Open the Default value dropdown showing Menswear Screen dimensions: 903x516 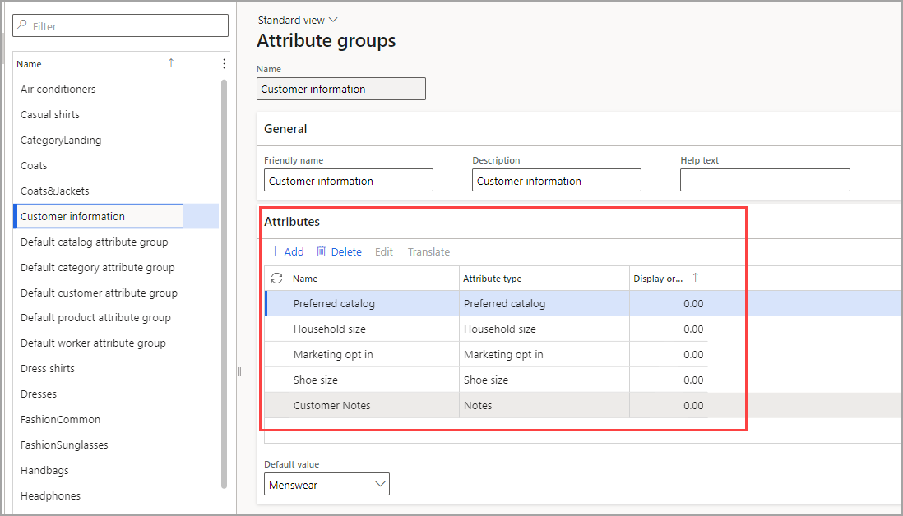pos(326,484)
